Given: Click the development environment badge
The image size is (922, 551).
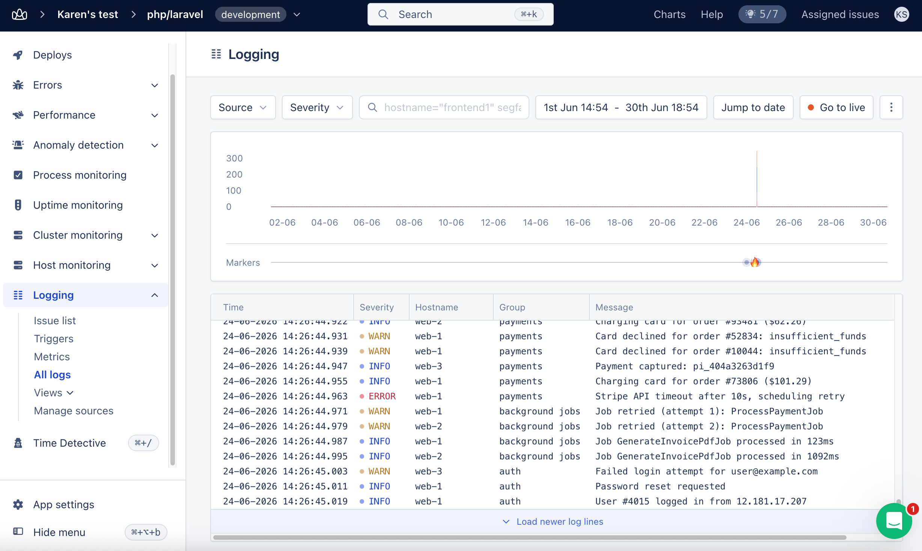Looking at the screenshot, I should [250, 15].
